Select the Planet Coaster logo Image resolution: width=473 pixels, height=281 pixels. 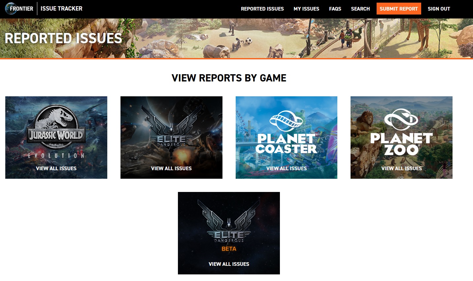tap(286, 133)
